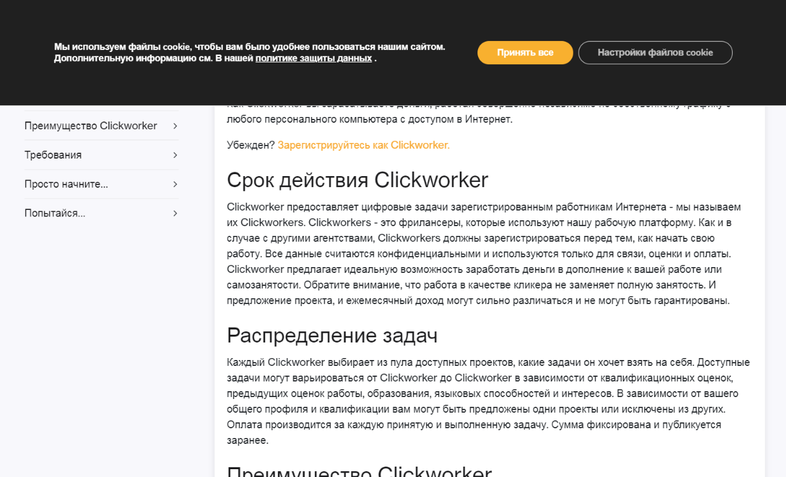Viewport: 786px width, 477px height.
Task: Click the 'Распределение задач' heading
Action: (x=332, y=335)
